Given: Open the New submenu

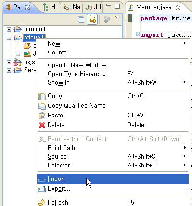Looking at the screenshot, I should pyautogui.click(x=113, y=44).
